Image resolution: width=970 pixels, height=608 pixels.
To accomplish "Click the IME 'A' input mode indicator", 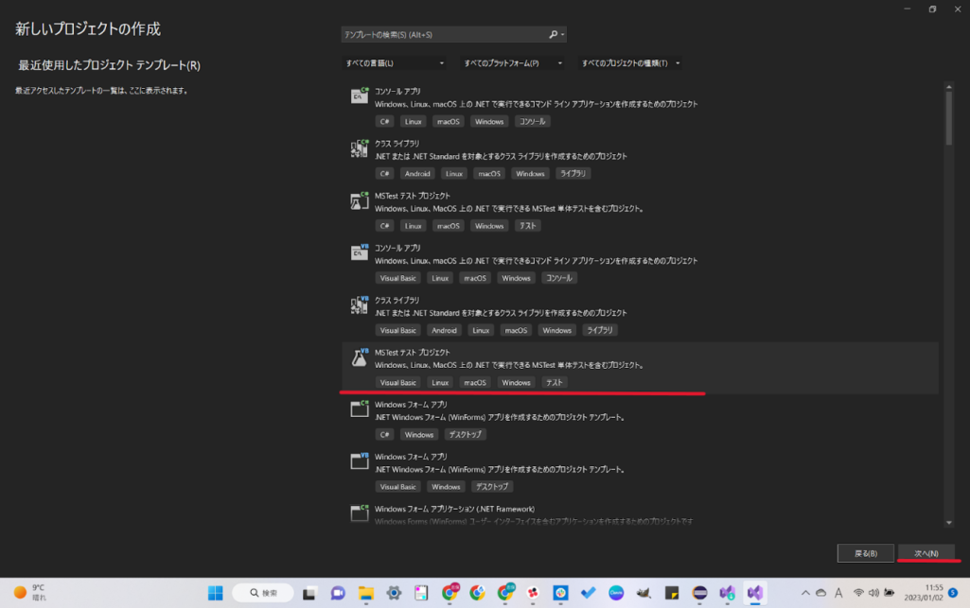I will click(838, 593).
